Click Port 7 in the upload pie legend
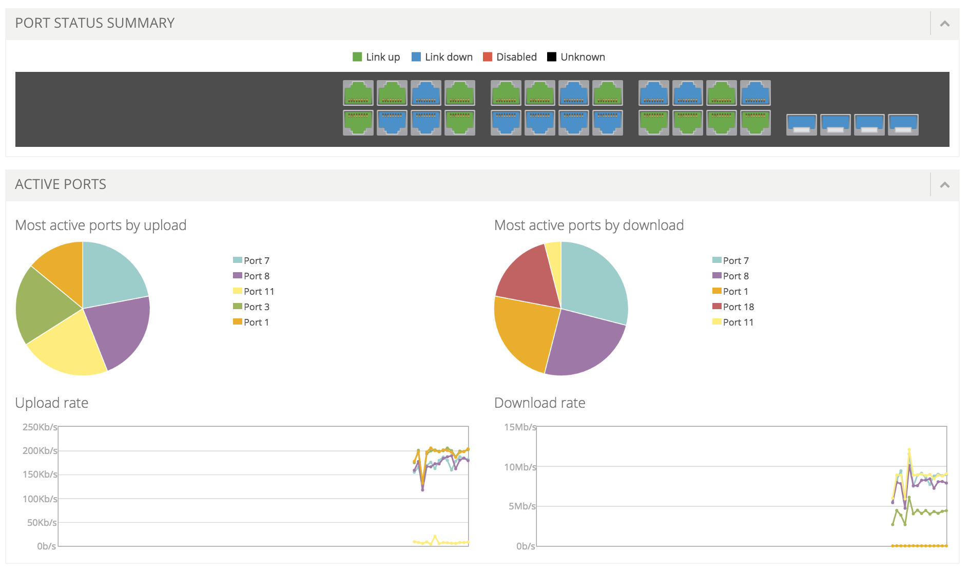The height and width of the screenshot is (569, 969). 251,260
